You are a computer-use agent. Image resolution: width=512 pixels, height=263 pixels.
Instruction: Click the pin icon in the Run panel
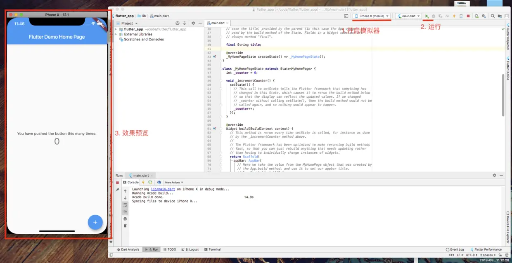tap(117, 190)
